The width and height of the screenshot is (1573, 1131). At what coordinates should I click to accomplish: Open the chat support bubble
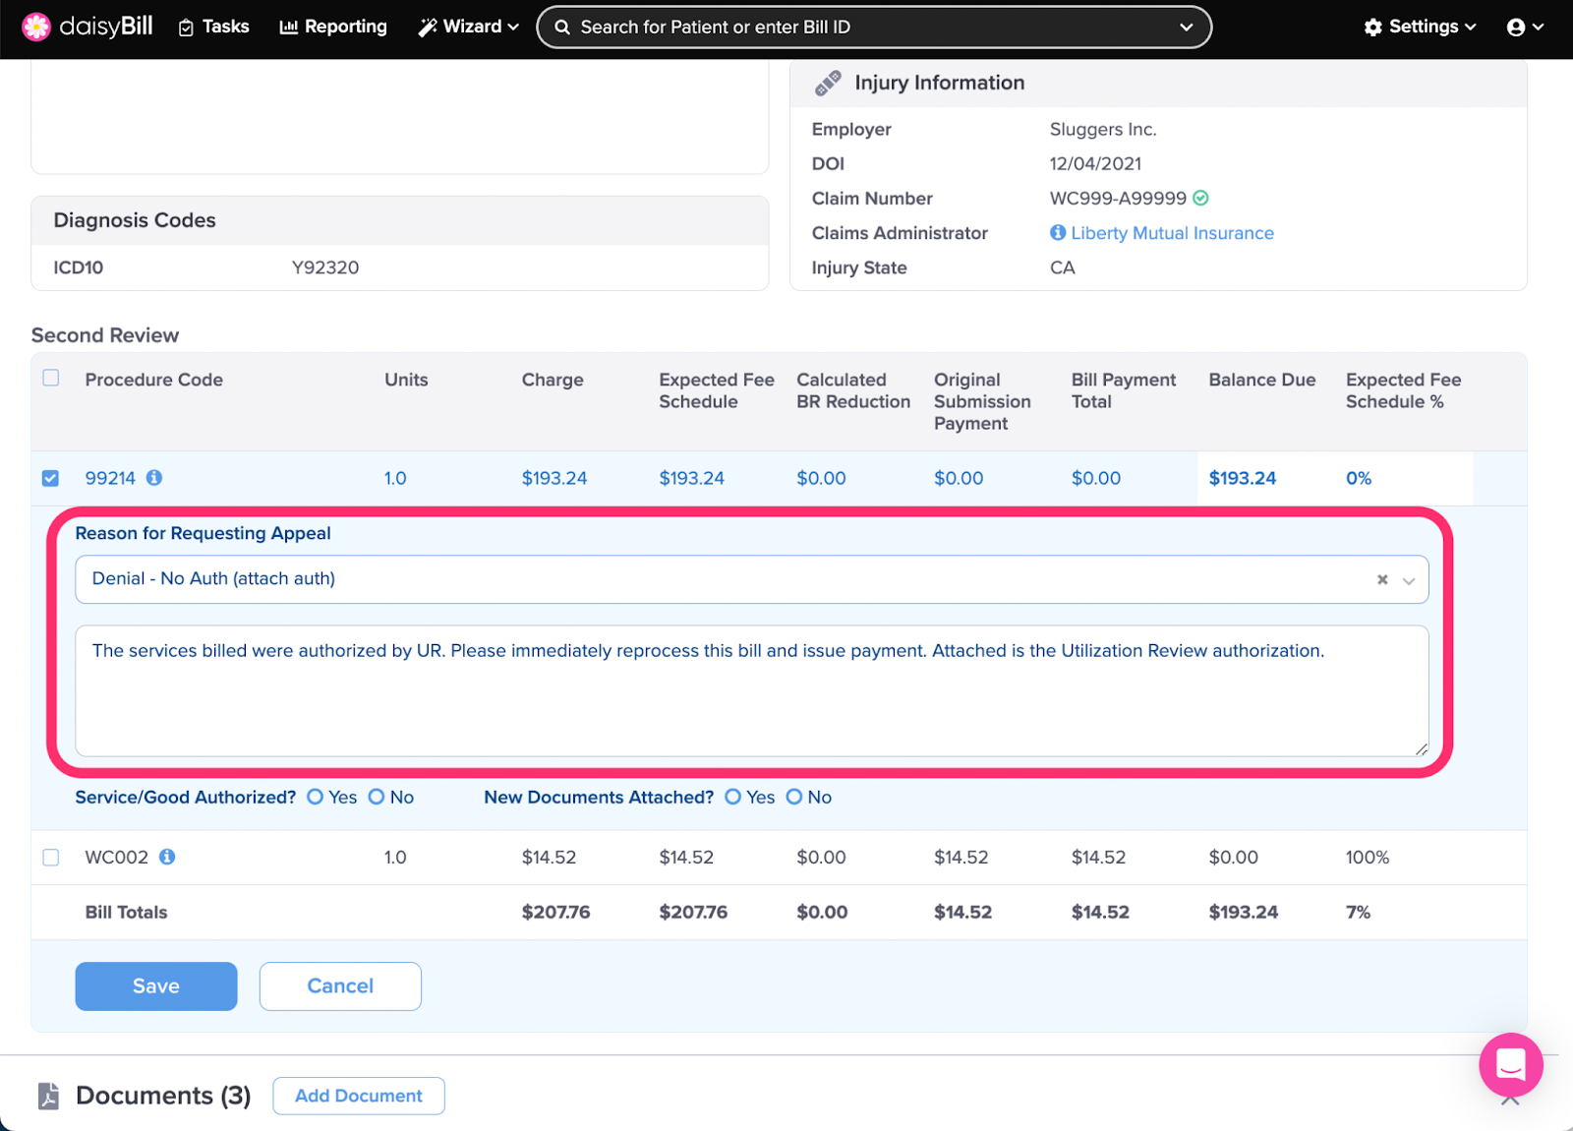click(1510, 1064)
